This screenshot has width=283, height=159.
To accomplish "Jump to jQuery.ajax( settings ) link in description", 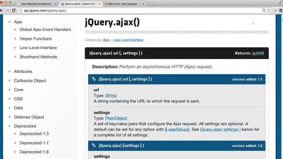I will 220,129.
